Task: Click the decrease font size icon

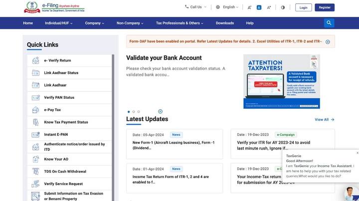Action: tap(249, 7)
